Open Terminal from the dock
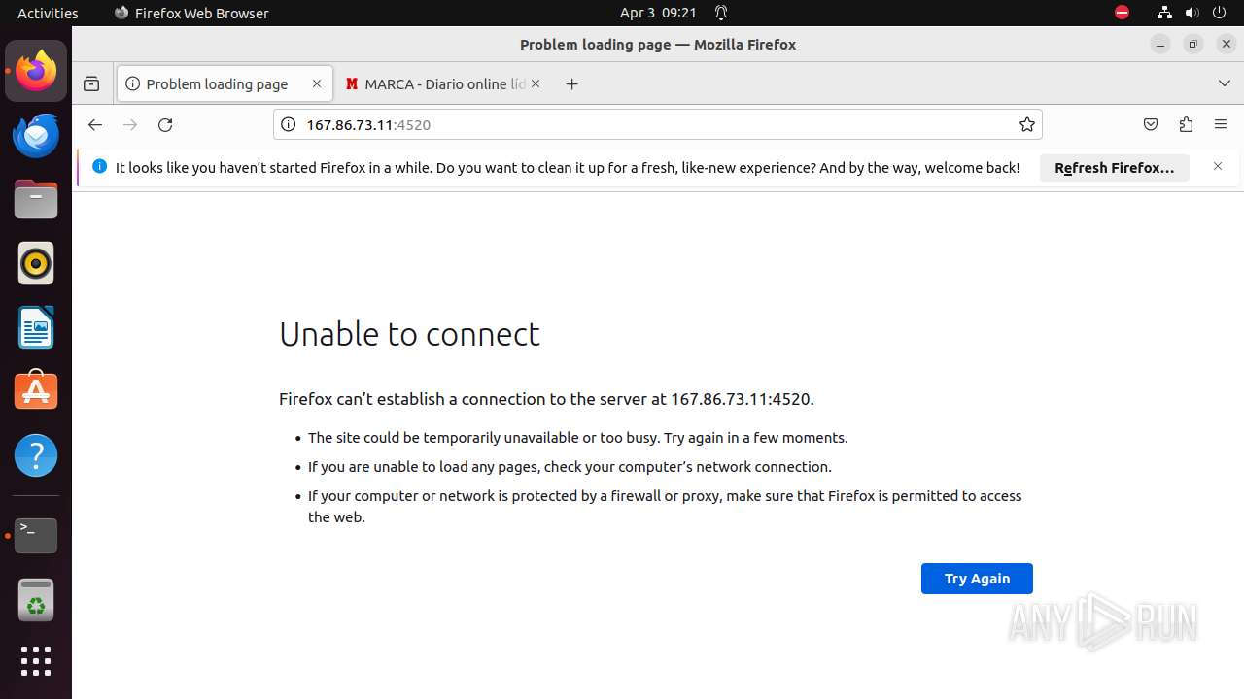This screenshot has height=699, width=1244. (36, 535)
